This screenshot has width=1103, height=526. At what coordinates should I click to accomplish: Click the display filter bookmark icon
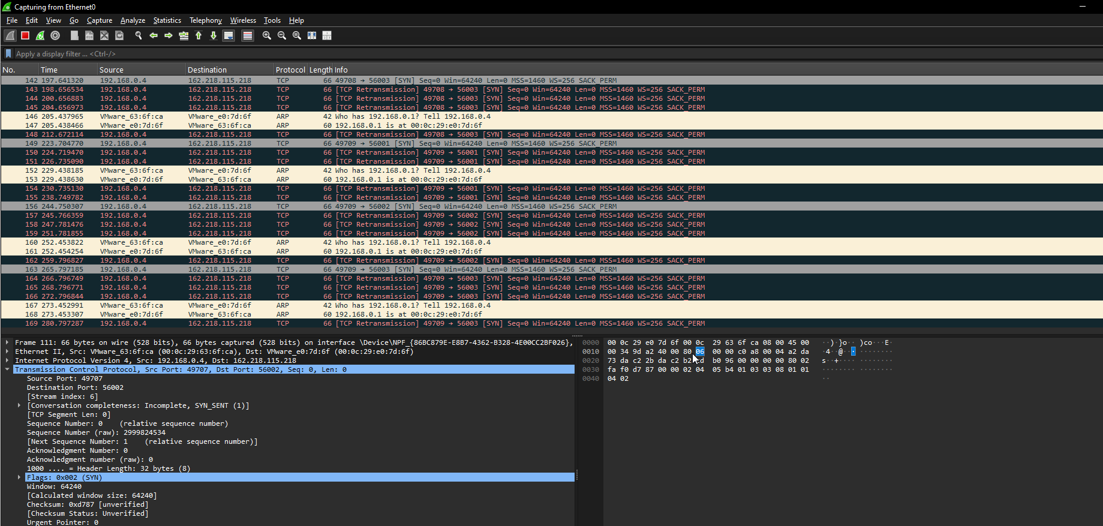click(x=8, y=54)
